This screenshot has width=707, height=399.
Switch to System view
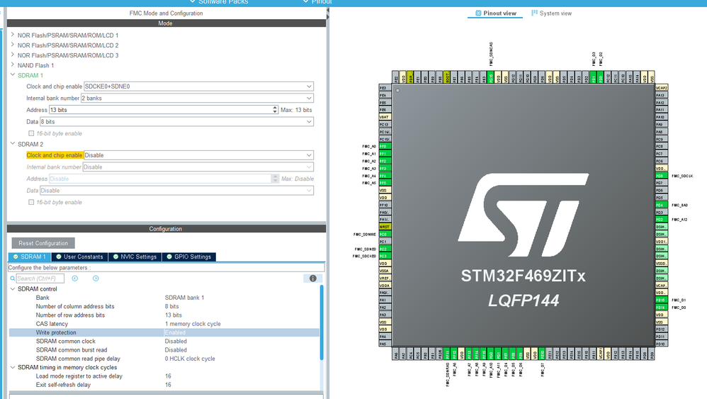coord(551,13)
